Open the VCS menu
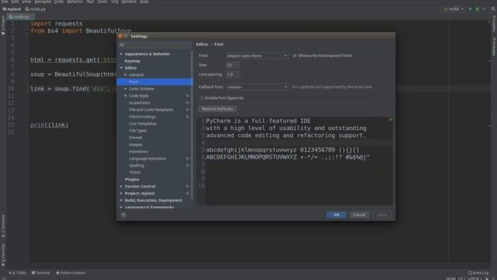 [114, 2]
